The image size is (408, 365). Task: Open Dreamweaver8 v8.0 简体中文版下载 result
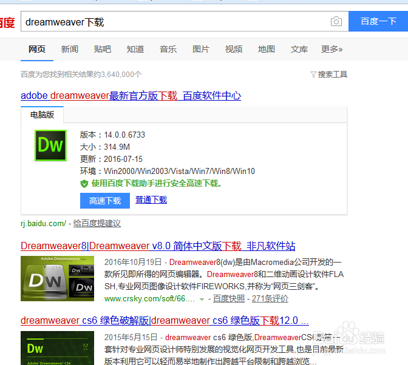158,246
